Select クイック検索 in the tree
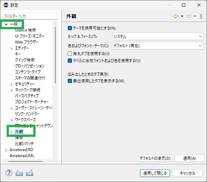The height and width of the screenshot is (182, 207). [24, 60]
